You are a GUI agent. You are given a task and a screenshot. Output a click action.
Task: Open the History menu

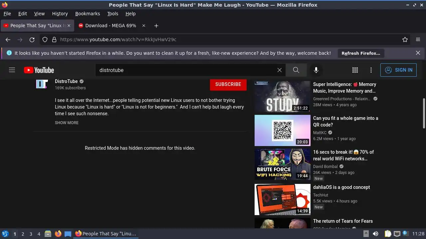coord(60,14)
